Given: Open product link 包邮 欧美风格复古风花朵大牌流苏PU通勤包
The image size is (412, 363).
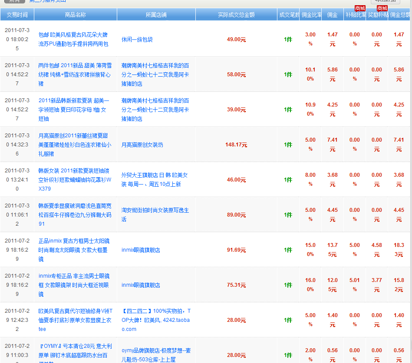Looking at the screenshot, I should 73,39.
